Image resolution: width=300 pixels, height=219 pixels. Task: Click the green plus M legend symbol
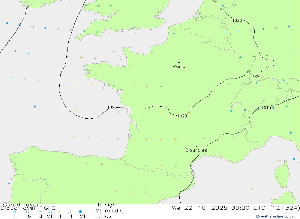pyautogui.click(x=40, y=212)
